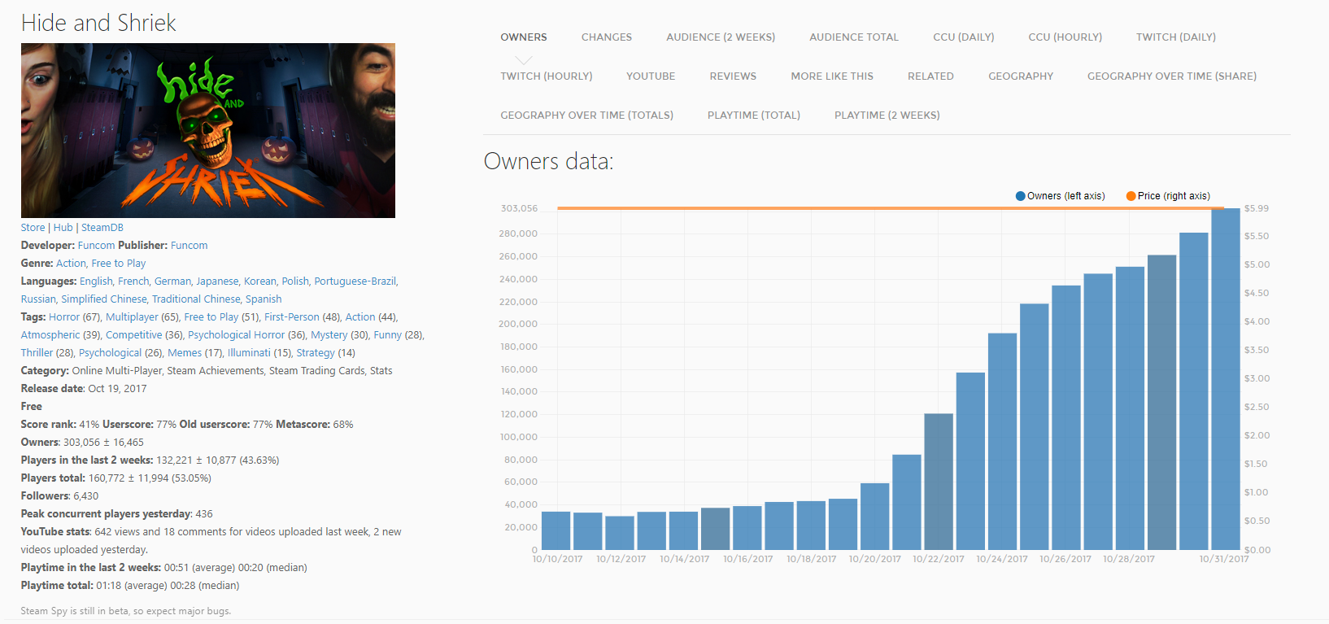Screen dimensions: 1329x624
Task: Click the Psychological Horror tag link
Action: 236,335
